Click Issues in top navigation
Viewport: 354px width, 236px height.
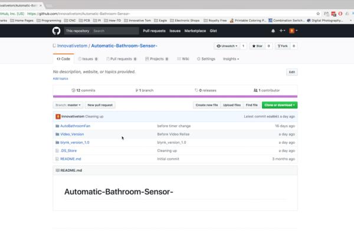click(x=175, y=31)
